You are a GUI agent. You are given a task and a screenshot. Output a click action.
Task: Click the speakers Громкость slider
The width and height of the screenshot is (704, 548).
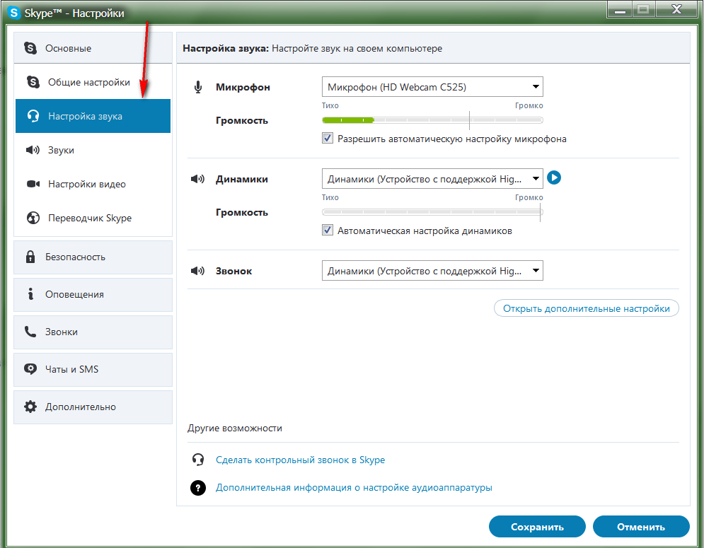[x=432, y=212]
